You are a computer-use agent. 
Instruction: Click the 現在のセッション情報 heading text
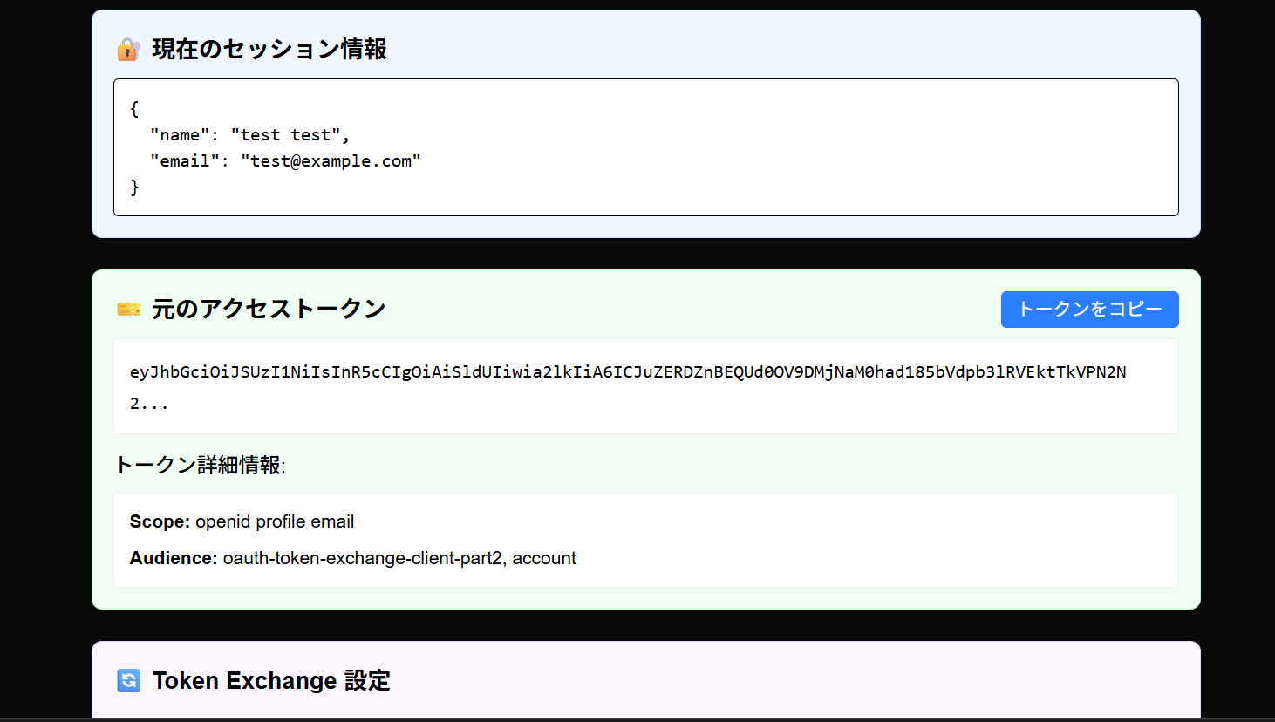click(269, 50)
